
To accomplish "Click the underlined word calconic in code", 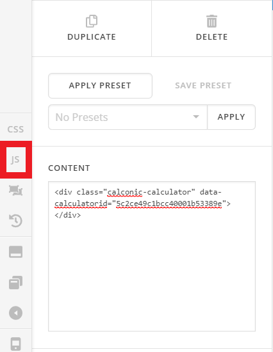I will (125, 192).
